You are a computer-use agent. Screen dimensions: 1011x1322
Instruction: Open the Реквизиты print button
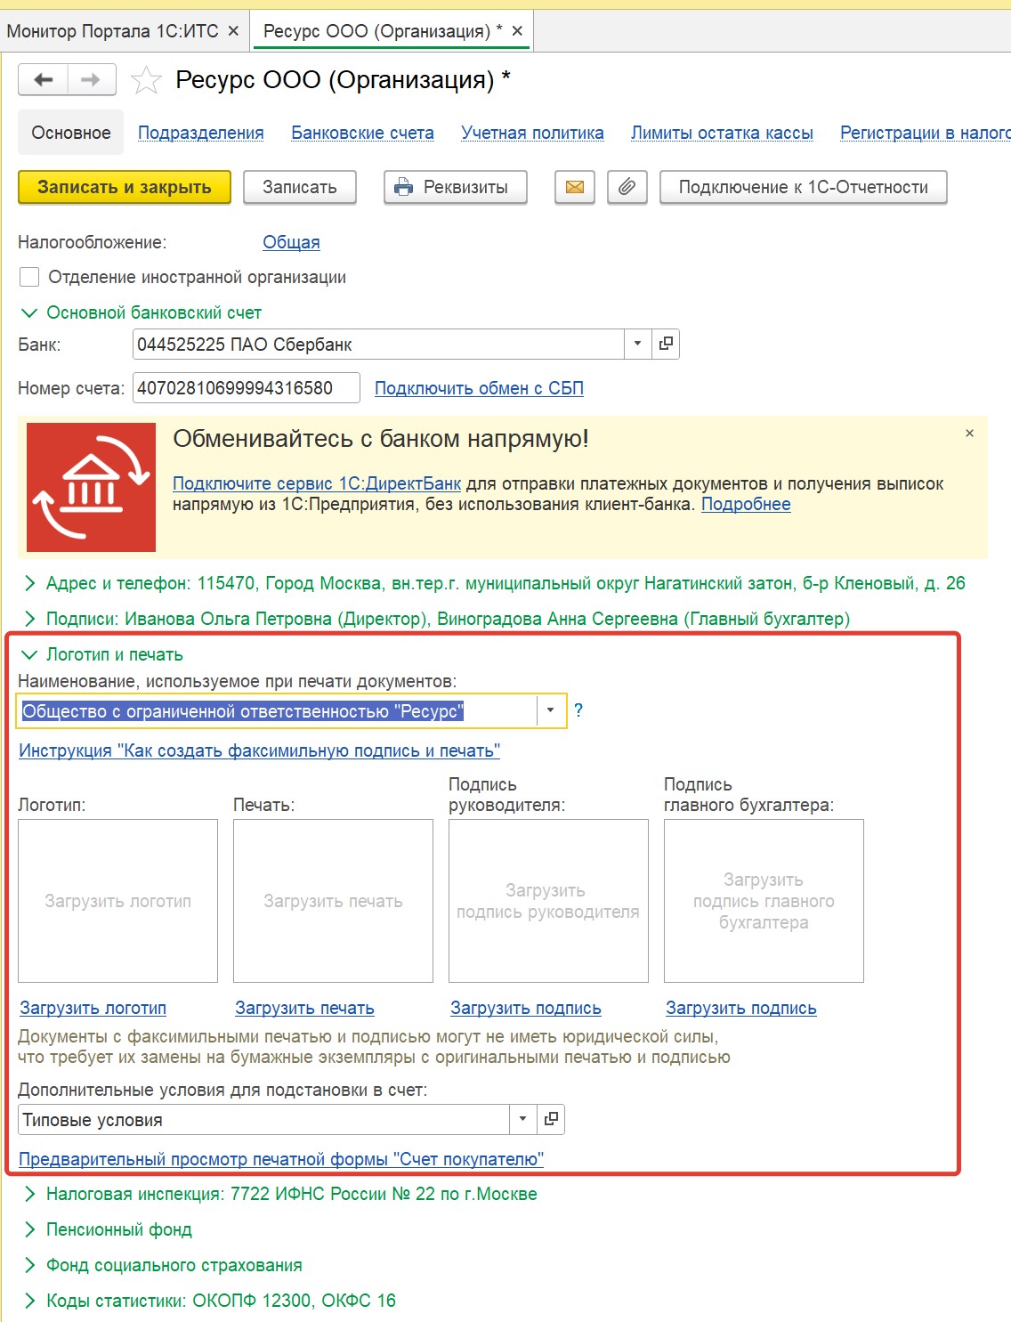click(x=456, y=187)
